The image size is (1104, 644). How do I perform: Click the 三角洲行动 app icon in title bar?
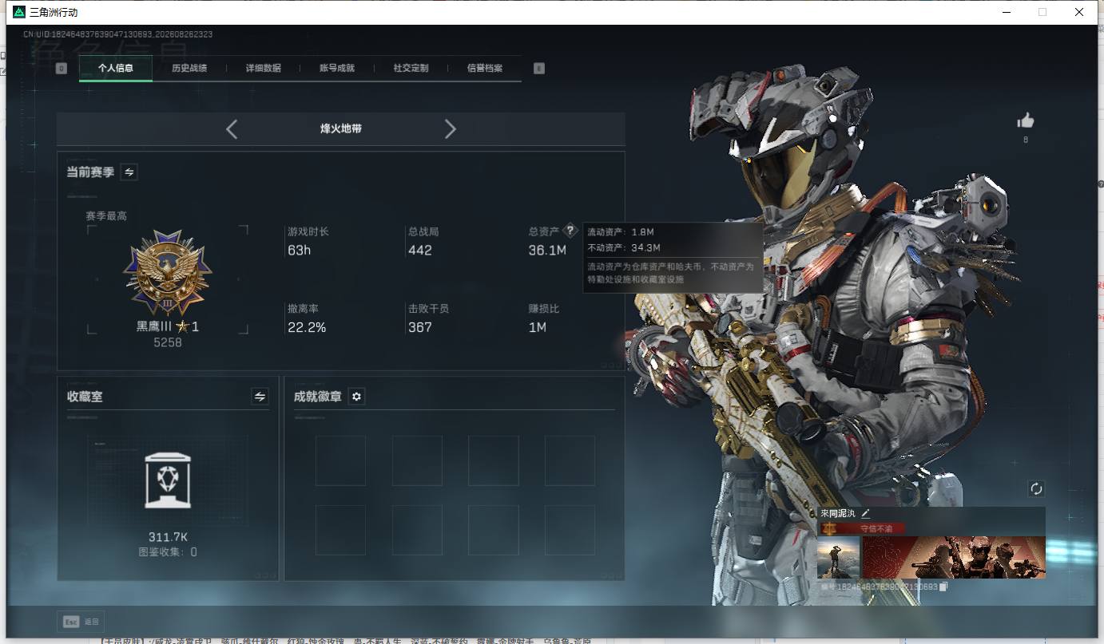tap(19, 12)
